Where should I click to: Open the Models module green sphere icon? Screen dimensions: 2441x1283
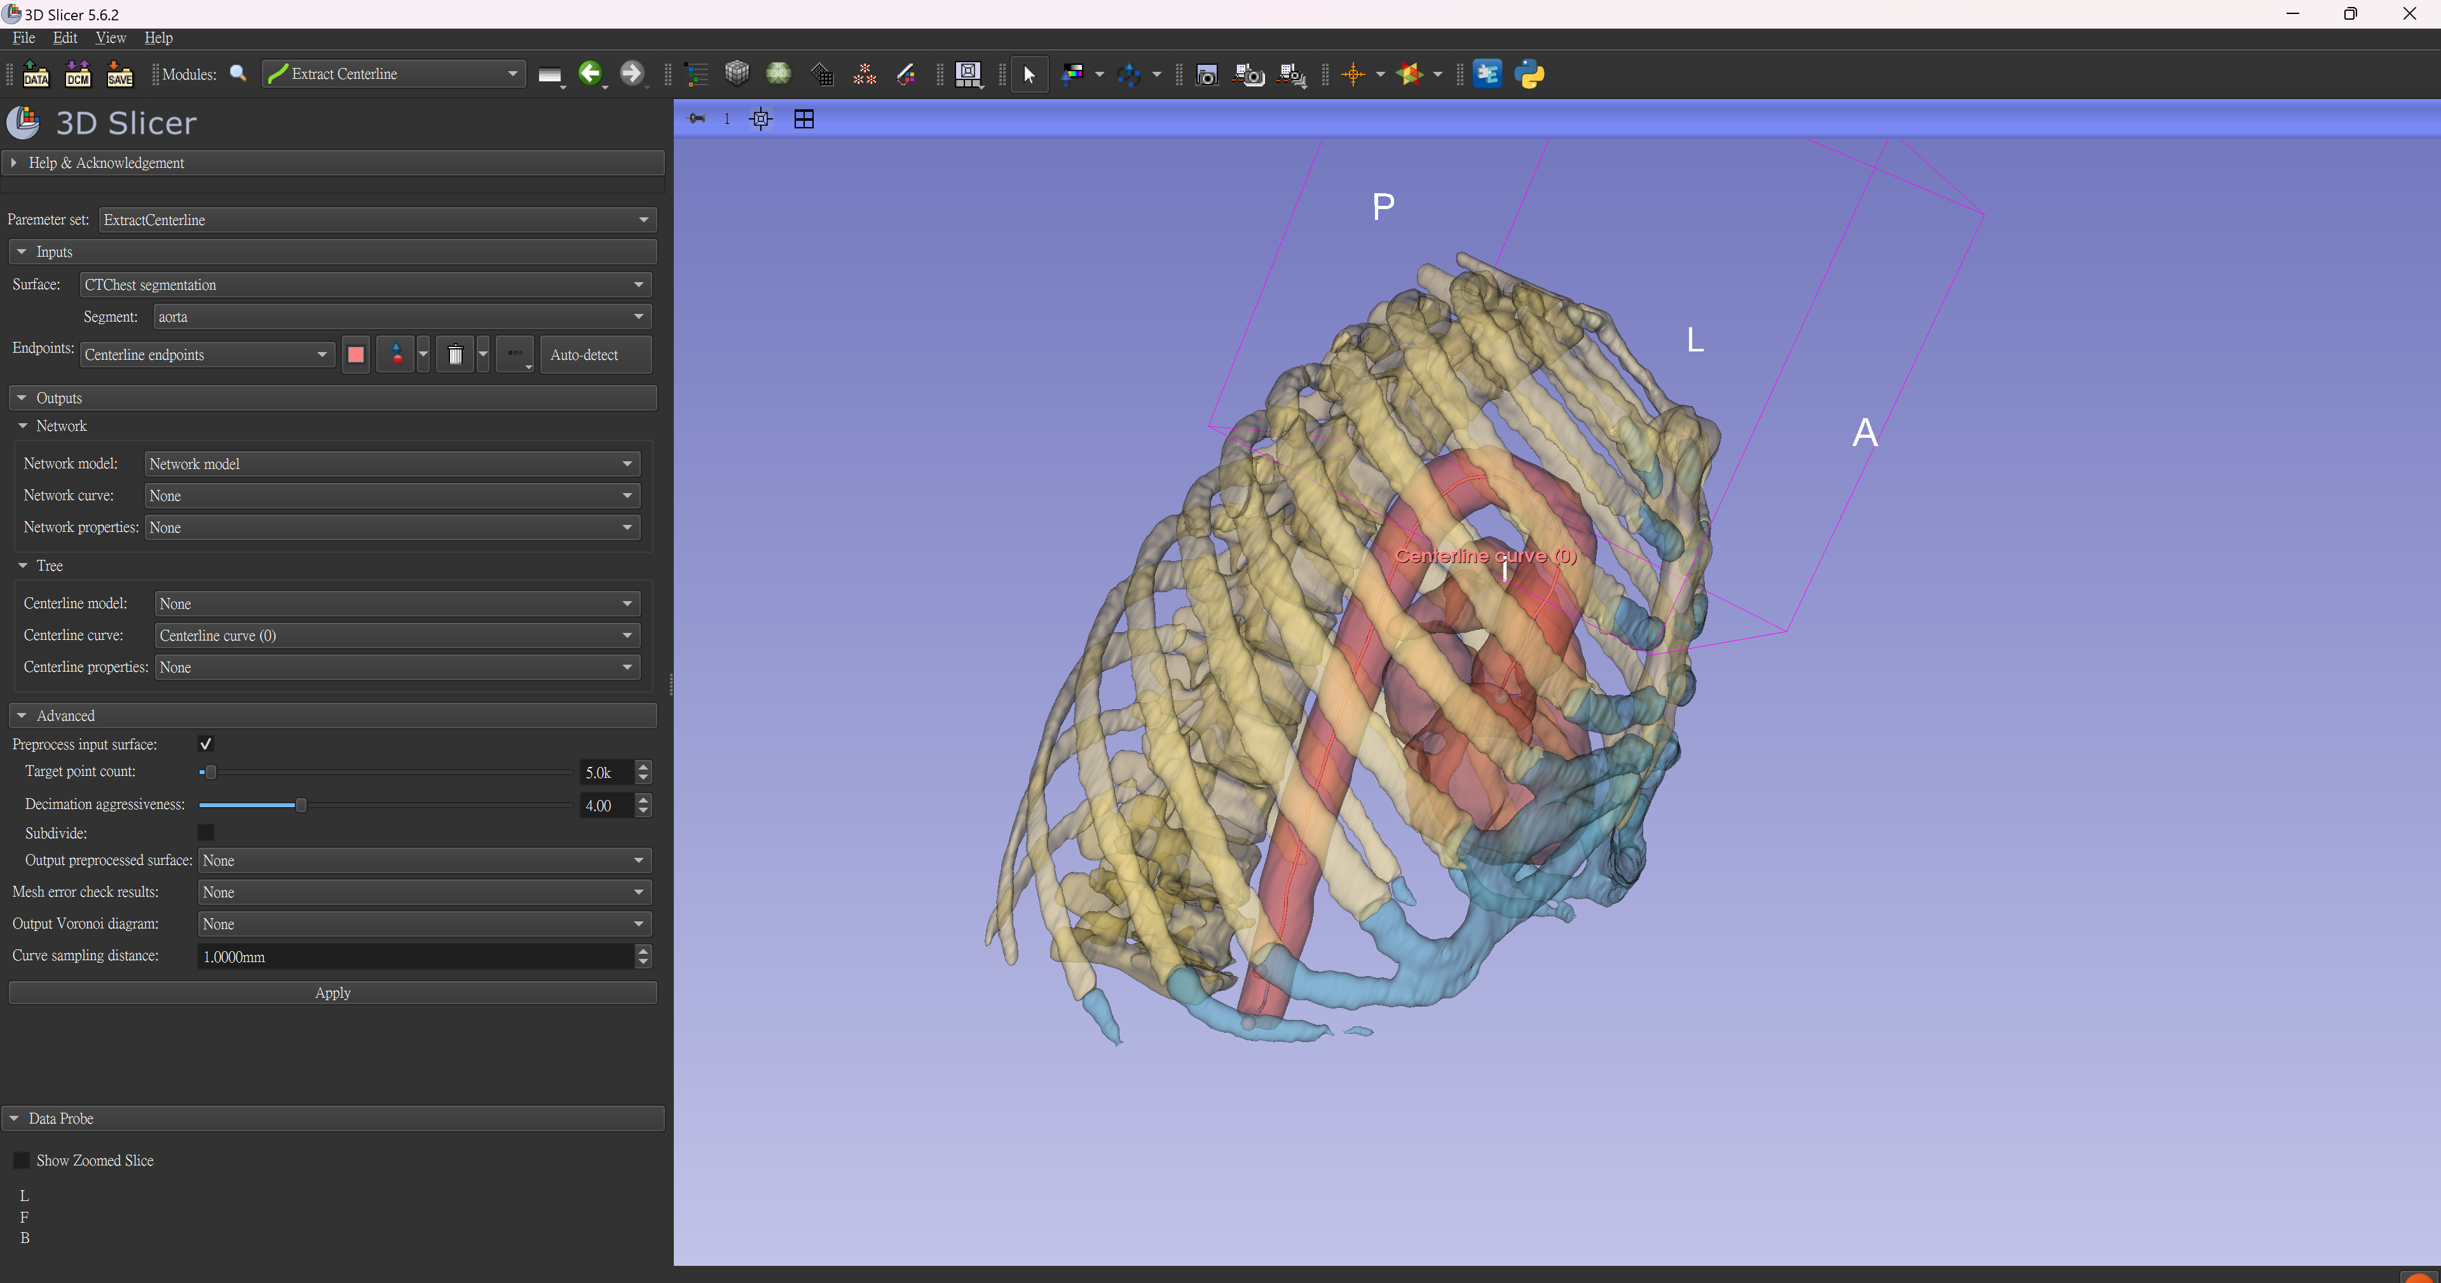779,74
